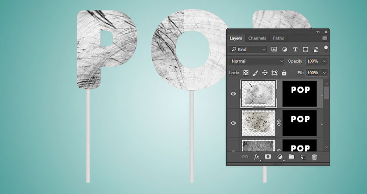The width and height of the screenshot is (367, 194).
Task: Select second layer POP mask thumbnail
Action: [x=300, y=123]
